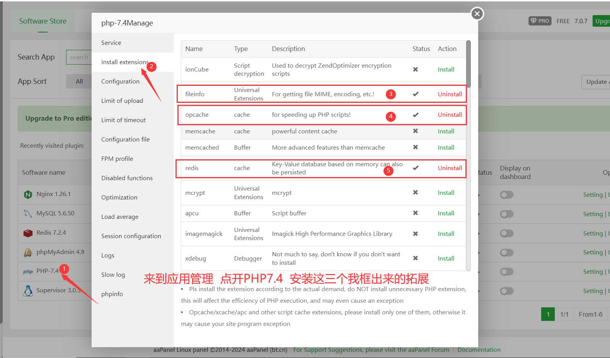Open Setting for the phpMyAdmin row
This screenshot has height=358, width=610.
click(x=593, y=252)
